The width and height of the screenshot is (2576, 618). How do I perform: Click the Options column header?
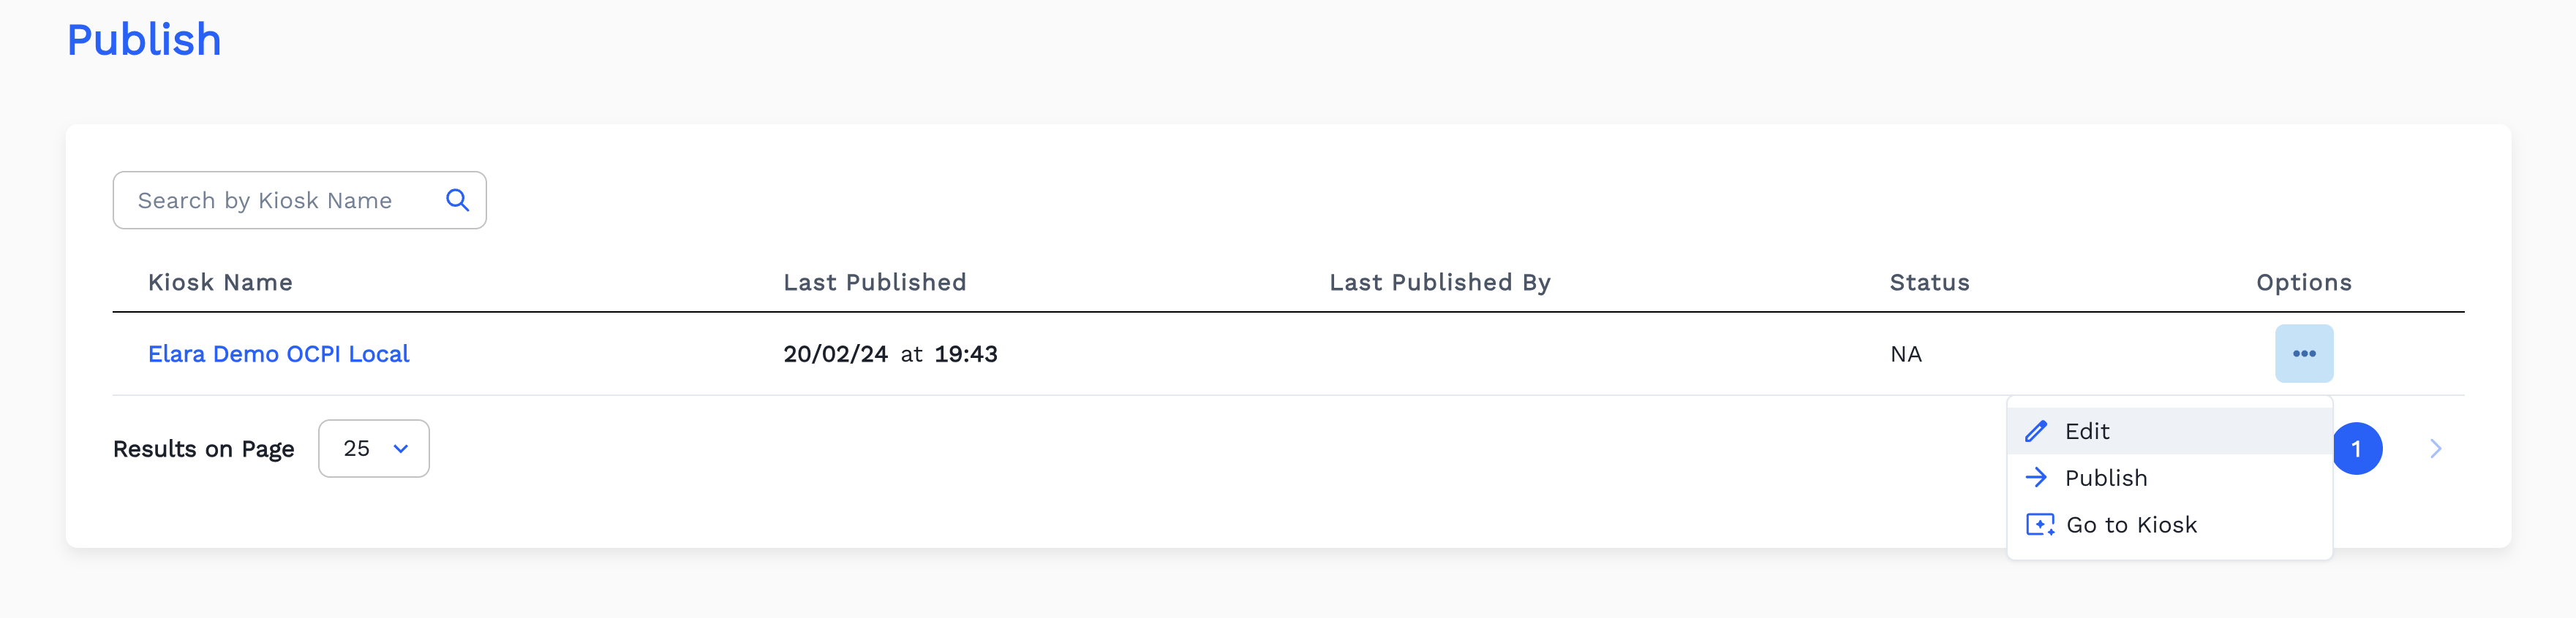pyautogui.click(x=2303, y=283)
